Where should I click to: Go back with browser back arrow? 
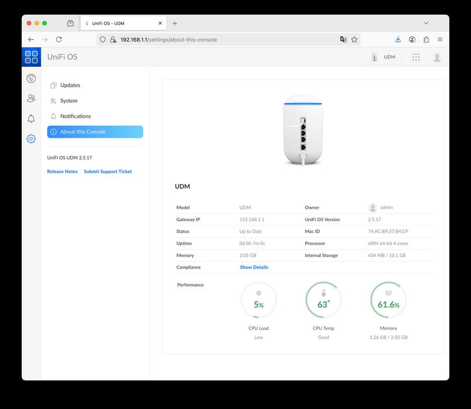(31, 39)
